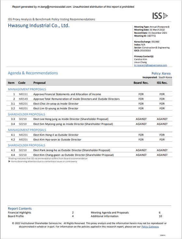The width and height of the screenshot is (182, 239).
Task: Click Approve Total Remuneration of Inside Directors proposal
Action: pos(76,99)
